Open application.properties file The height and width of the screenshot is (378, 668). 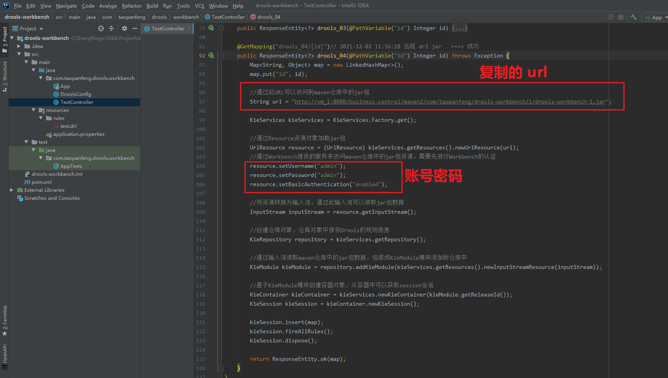click(x=78, y=134)
